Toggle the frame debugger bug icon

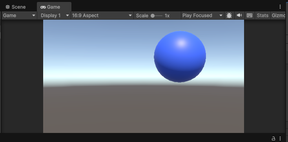coord(229,15)
